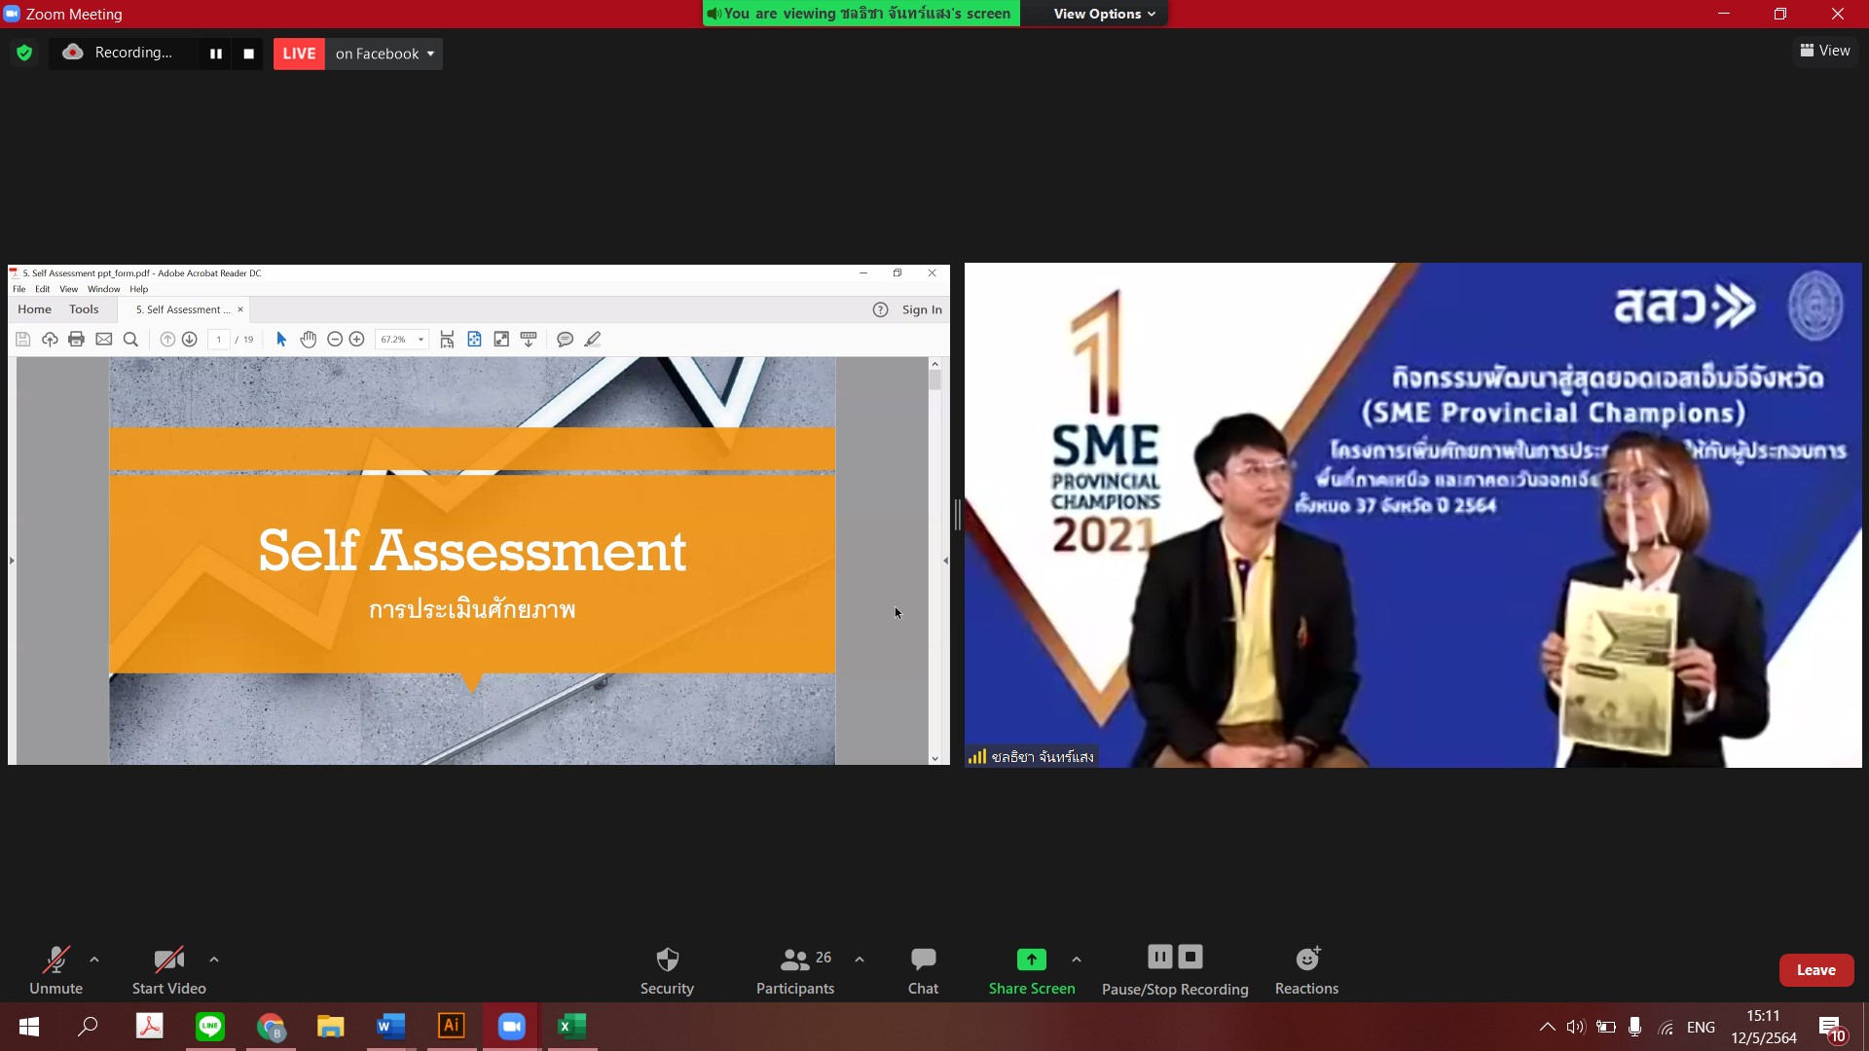Pause the recording in the top bar
1869x1051 pixels.
pyautogui.click(x=216, y=54)
